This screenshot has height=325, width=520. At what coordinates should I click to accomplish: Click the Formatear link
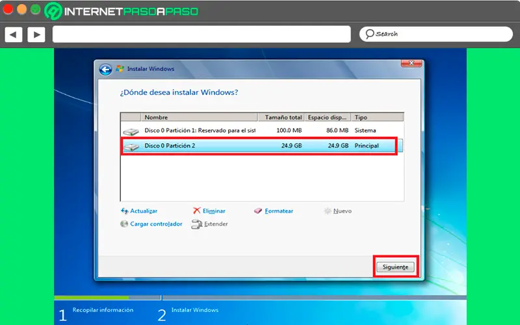pyautogui.click(x=279, y=211)
